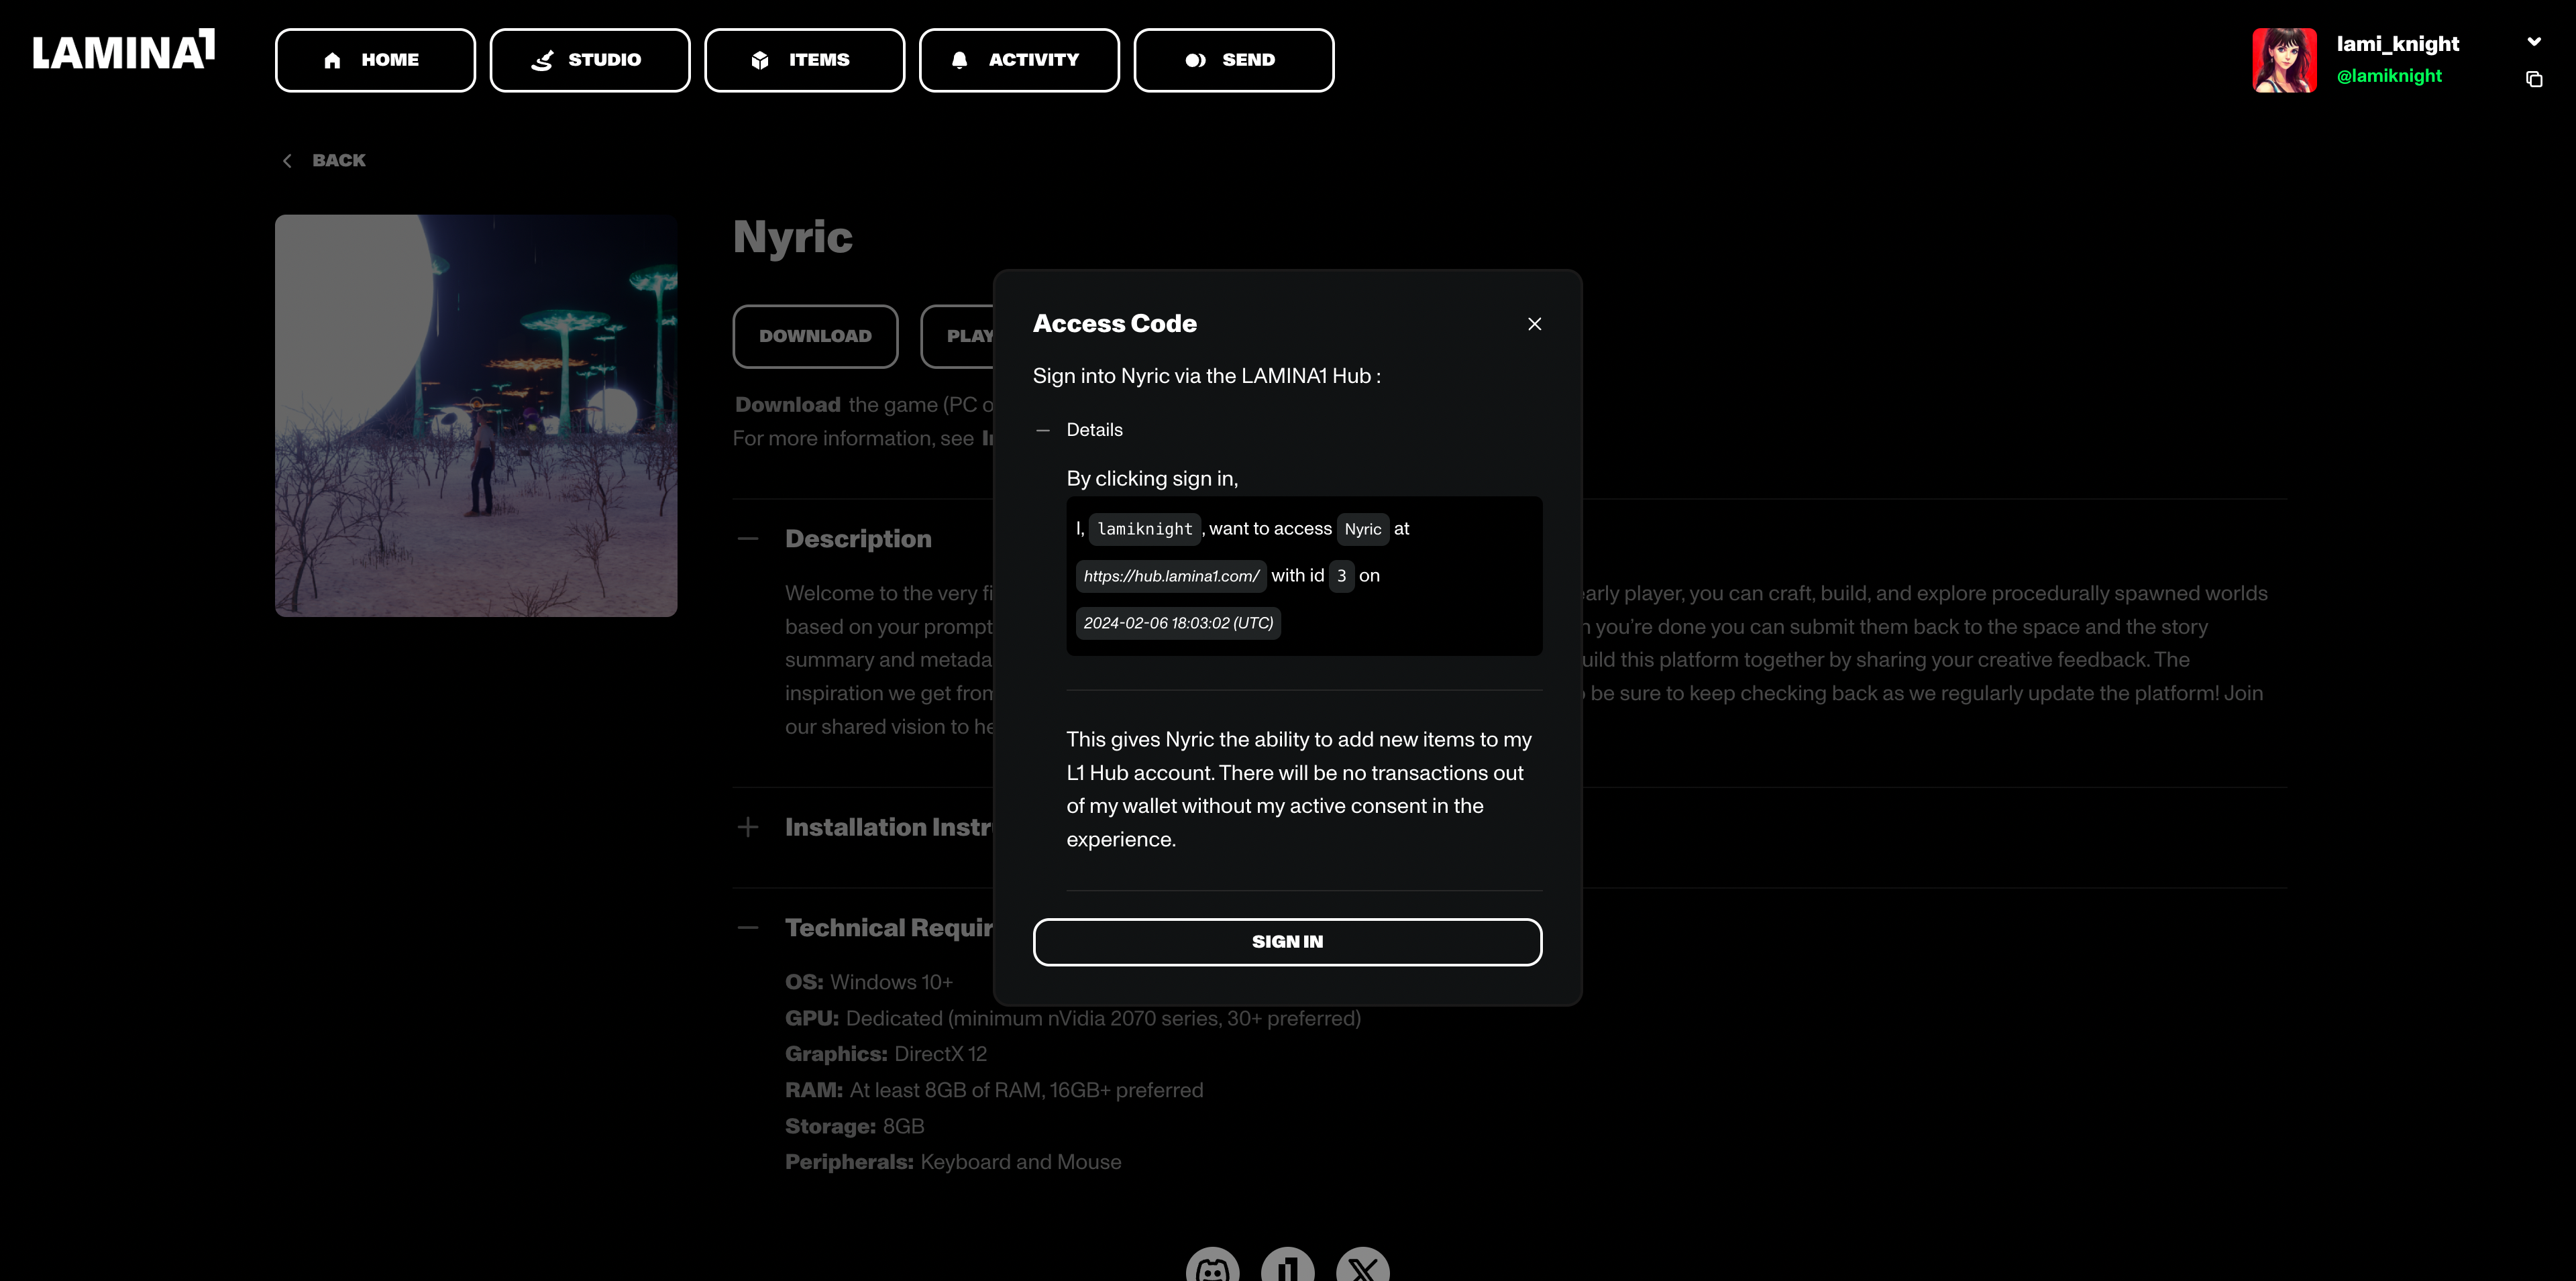Screen dimensions: 2576x1281
Task: Click the https://hub.lamina1.com/ URL chip
Action: [x=1171, y=576]
